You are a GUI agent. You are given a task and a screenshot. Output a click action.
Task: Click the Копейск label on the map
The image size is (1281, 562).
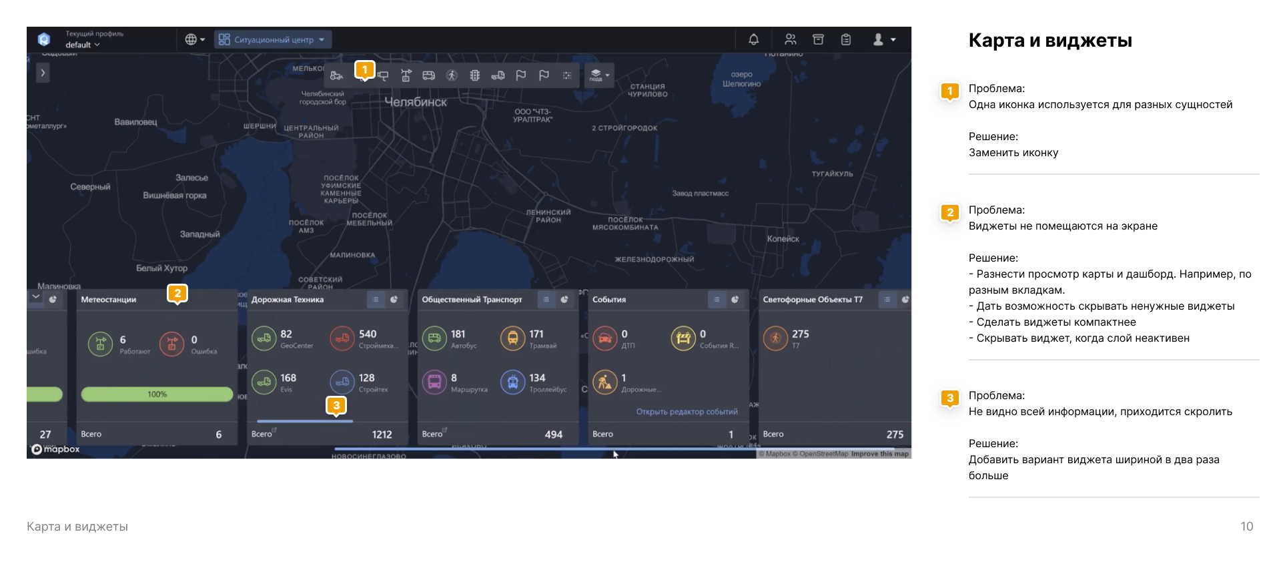click(783, 239)
